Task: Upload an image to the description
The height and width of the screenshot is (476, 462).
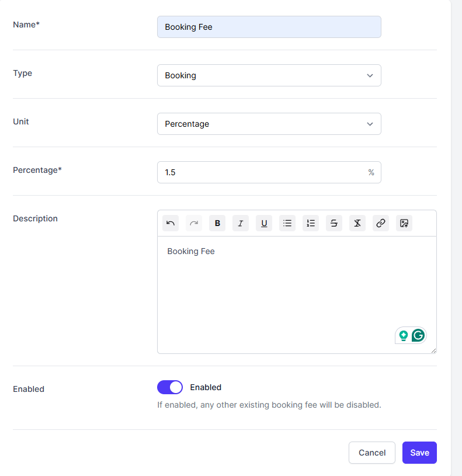Action: (x=404, y=223)
